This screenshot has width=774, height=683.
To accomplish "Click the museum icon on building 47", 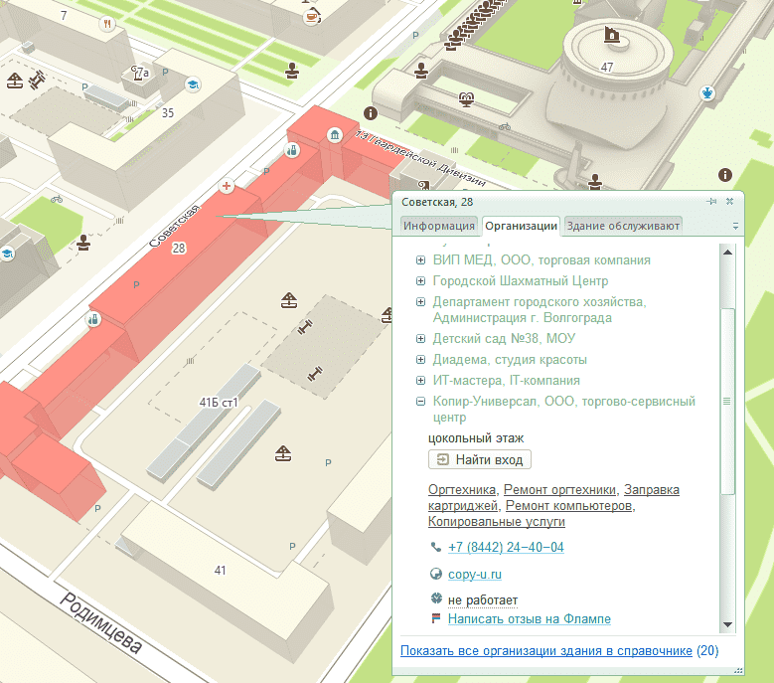I will [612, 37].
